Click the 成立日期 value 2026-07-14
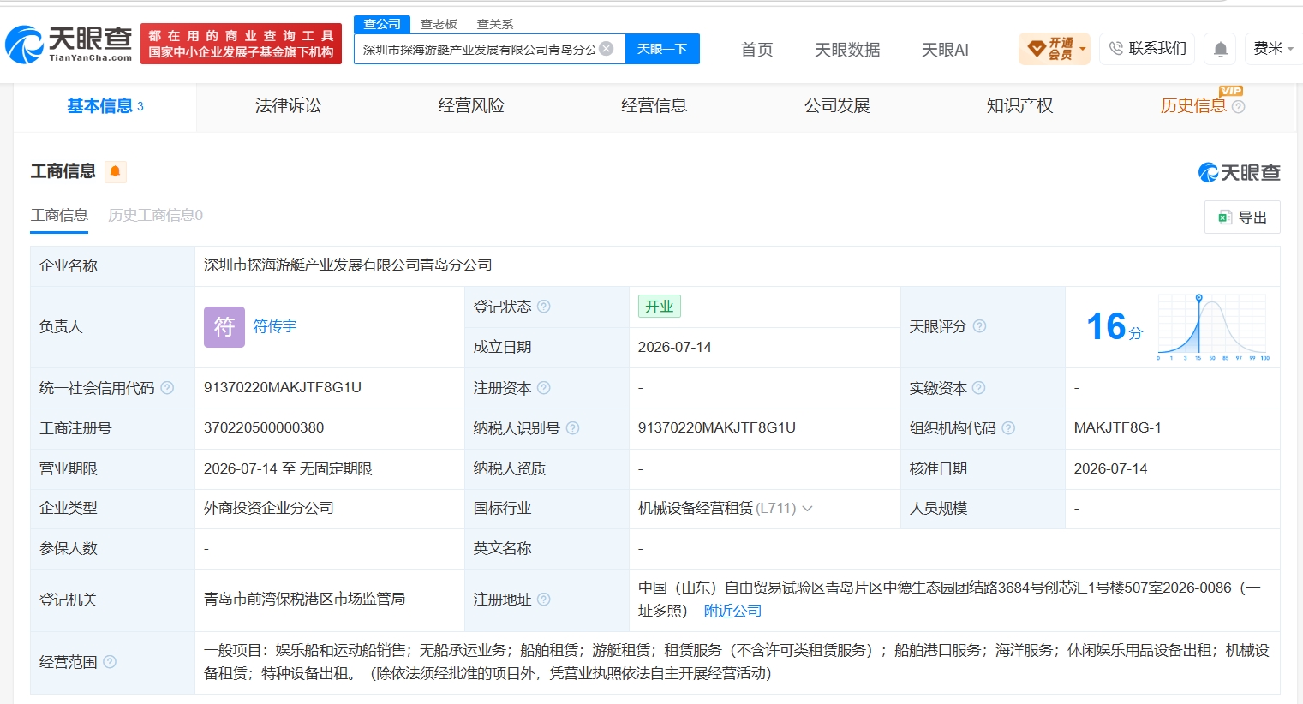The image size is (1303, 704). [675, 347]
